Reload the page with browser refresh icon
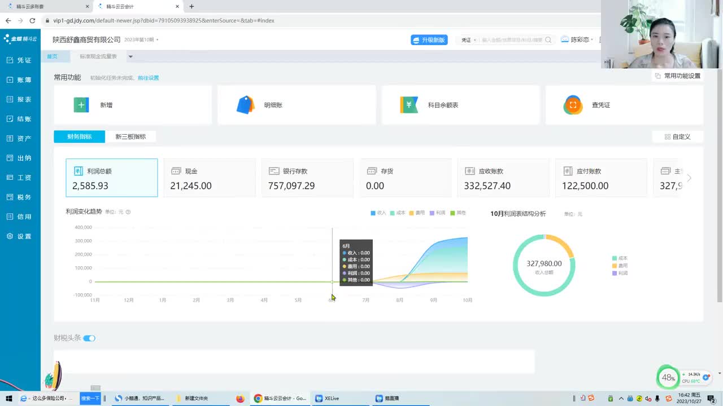 (x=32, y=20)
